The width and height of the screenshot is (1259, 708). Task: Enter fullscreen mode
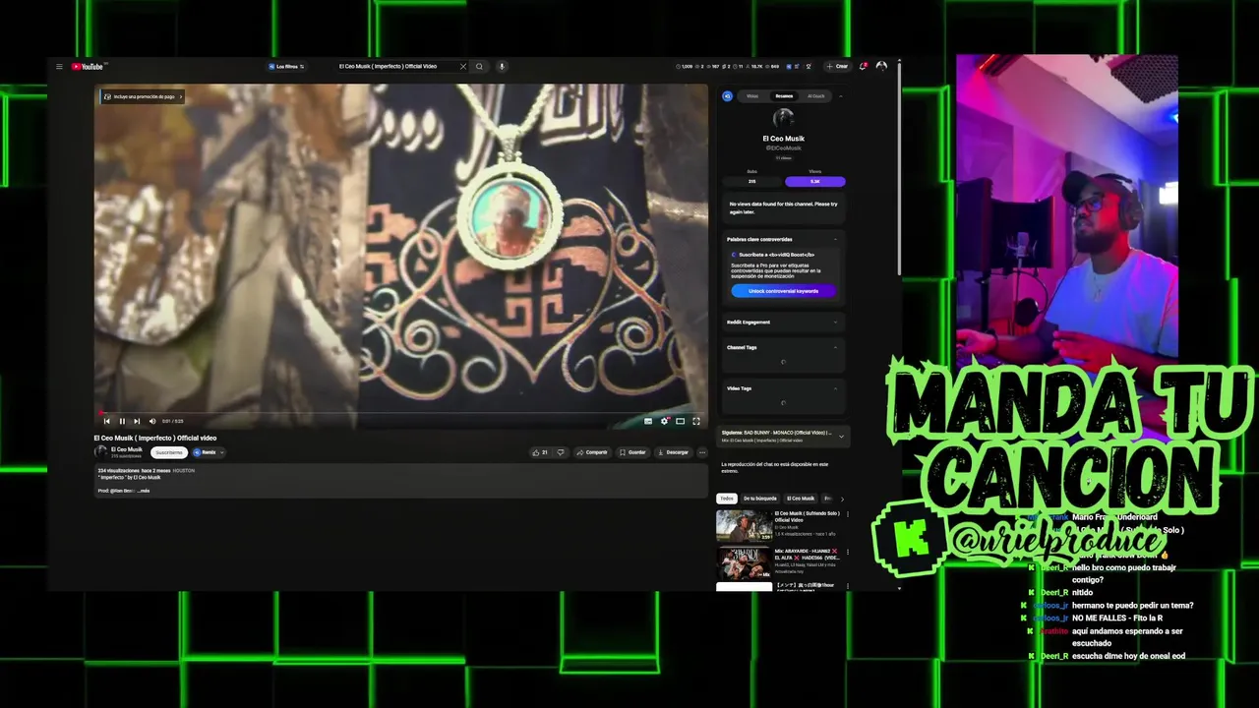pos(696,421)
